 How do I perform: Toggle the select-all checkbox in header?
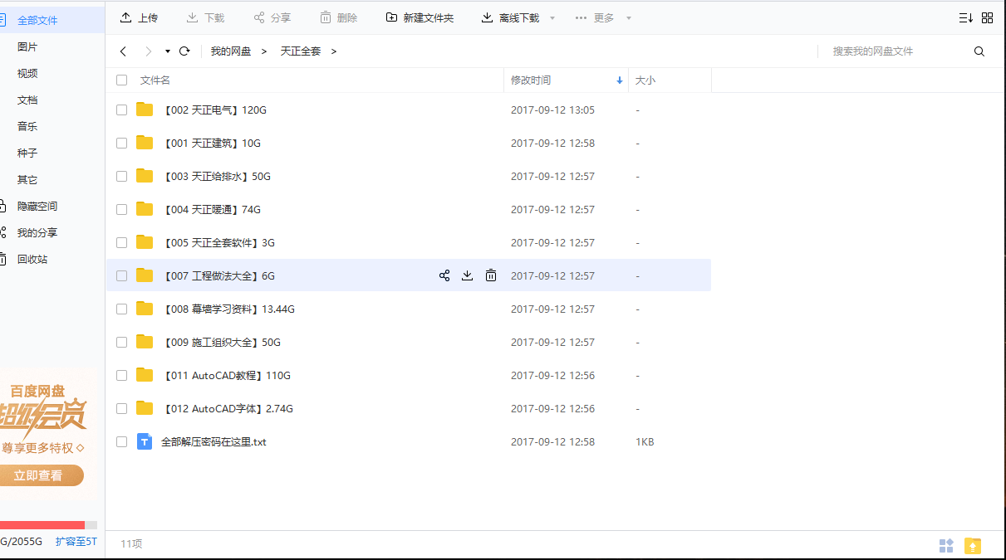pos(122,80)
